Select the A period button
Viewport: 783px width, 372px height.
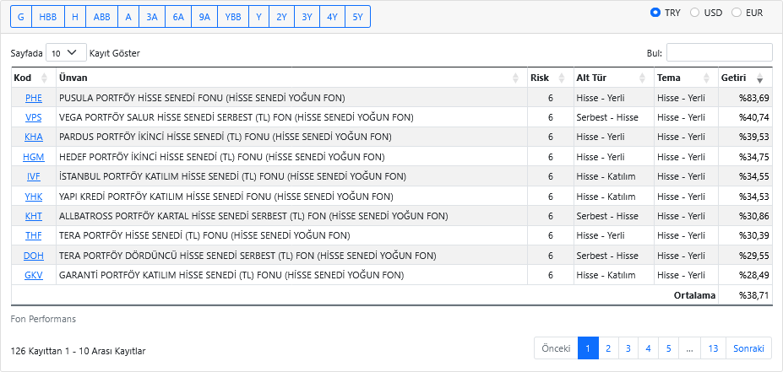click(x=128, y=17)
